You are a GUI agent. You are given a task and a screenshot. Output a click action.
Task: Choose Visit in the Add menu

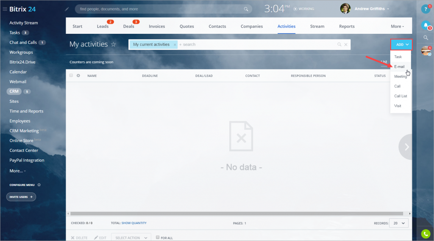(398, 106)
